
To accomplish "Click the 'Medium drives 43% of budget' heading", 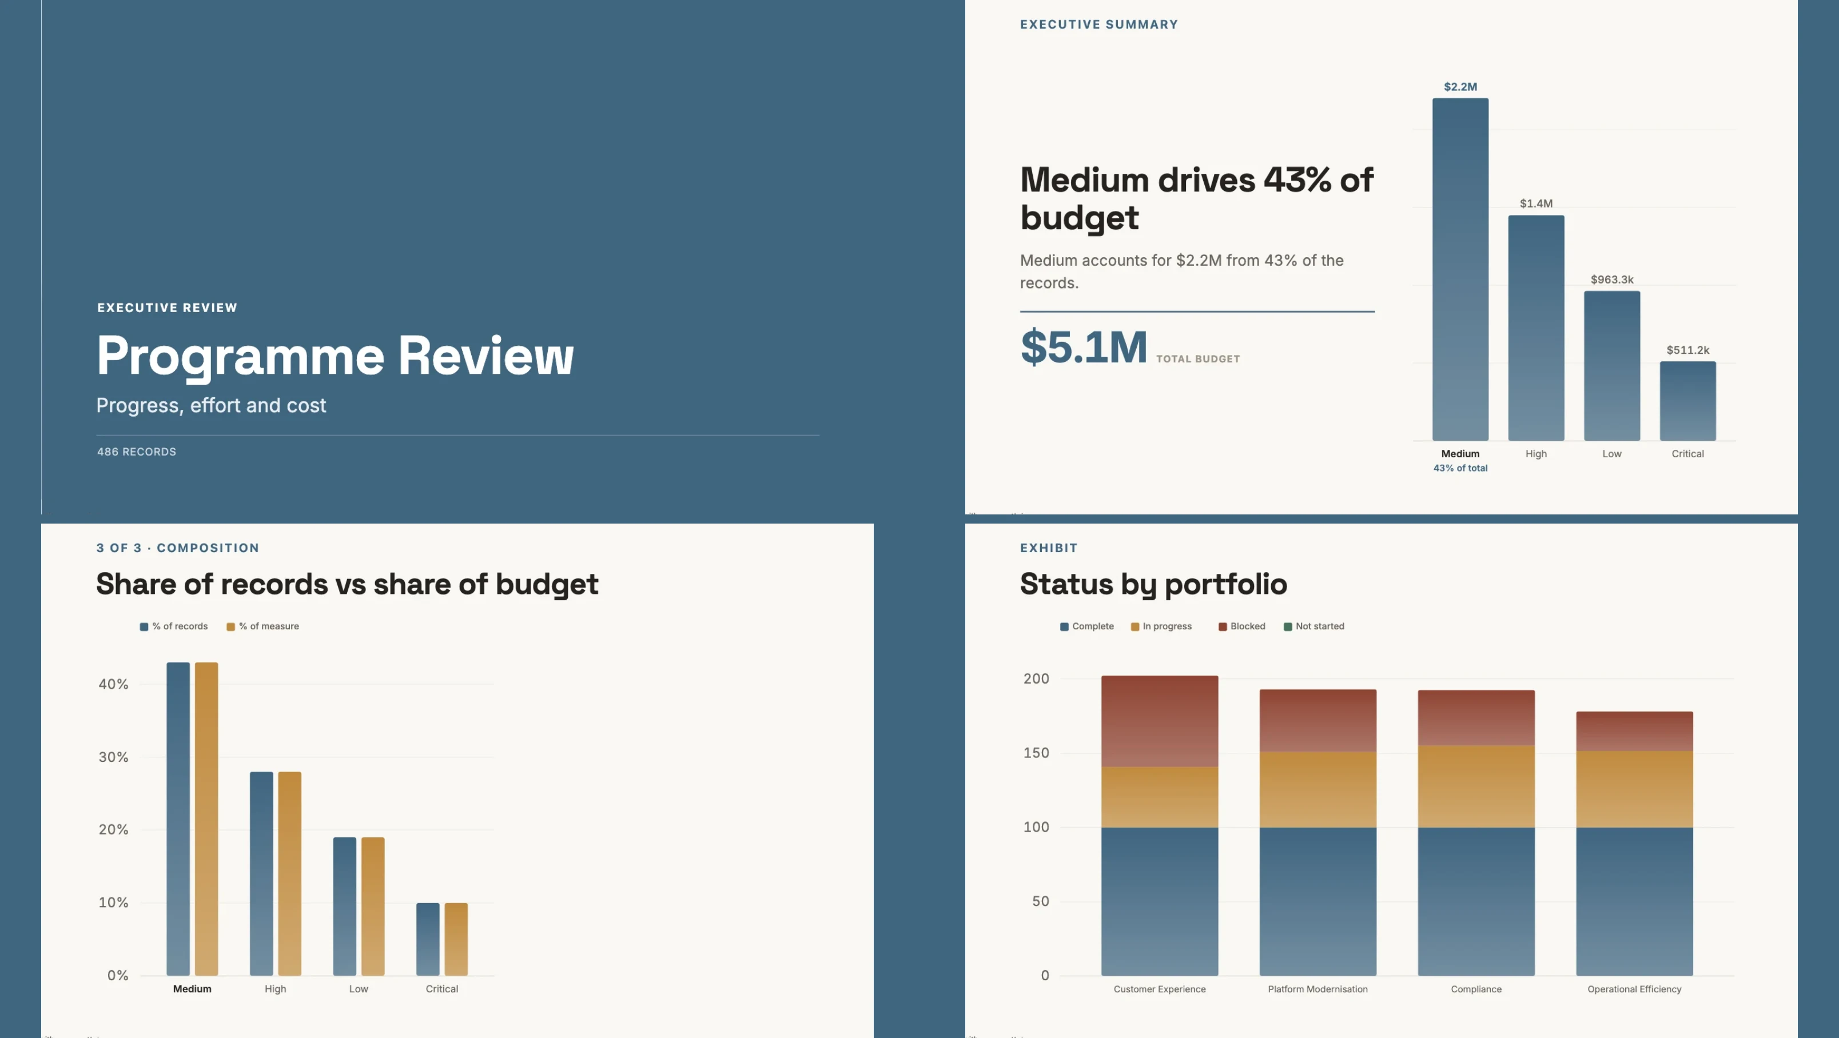I will click(x=1196, y=198).
